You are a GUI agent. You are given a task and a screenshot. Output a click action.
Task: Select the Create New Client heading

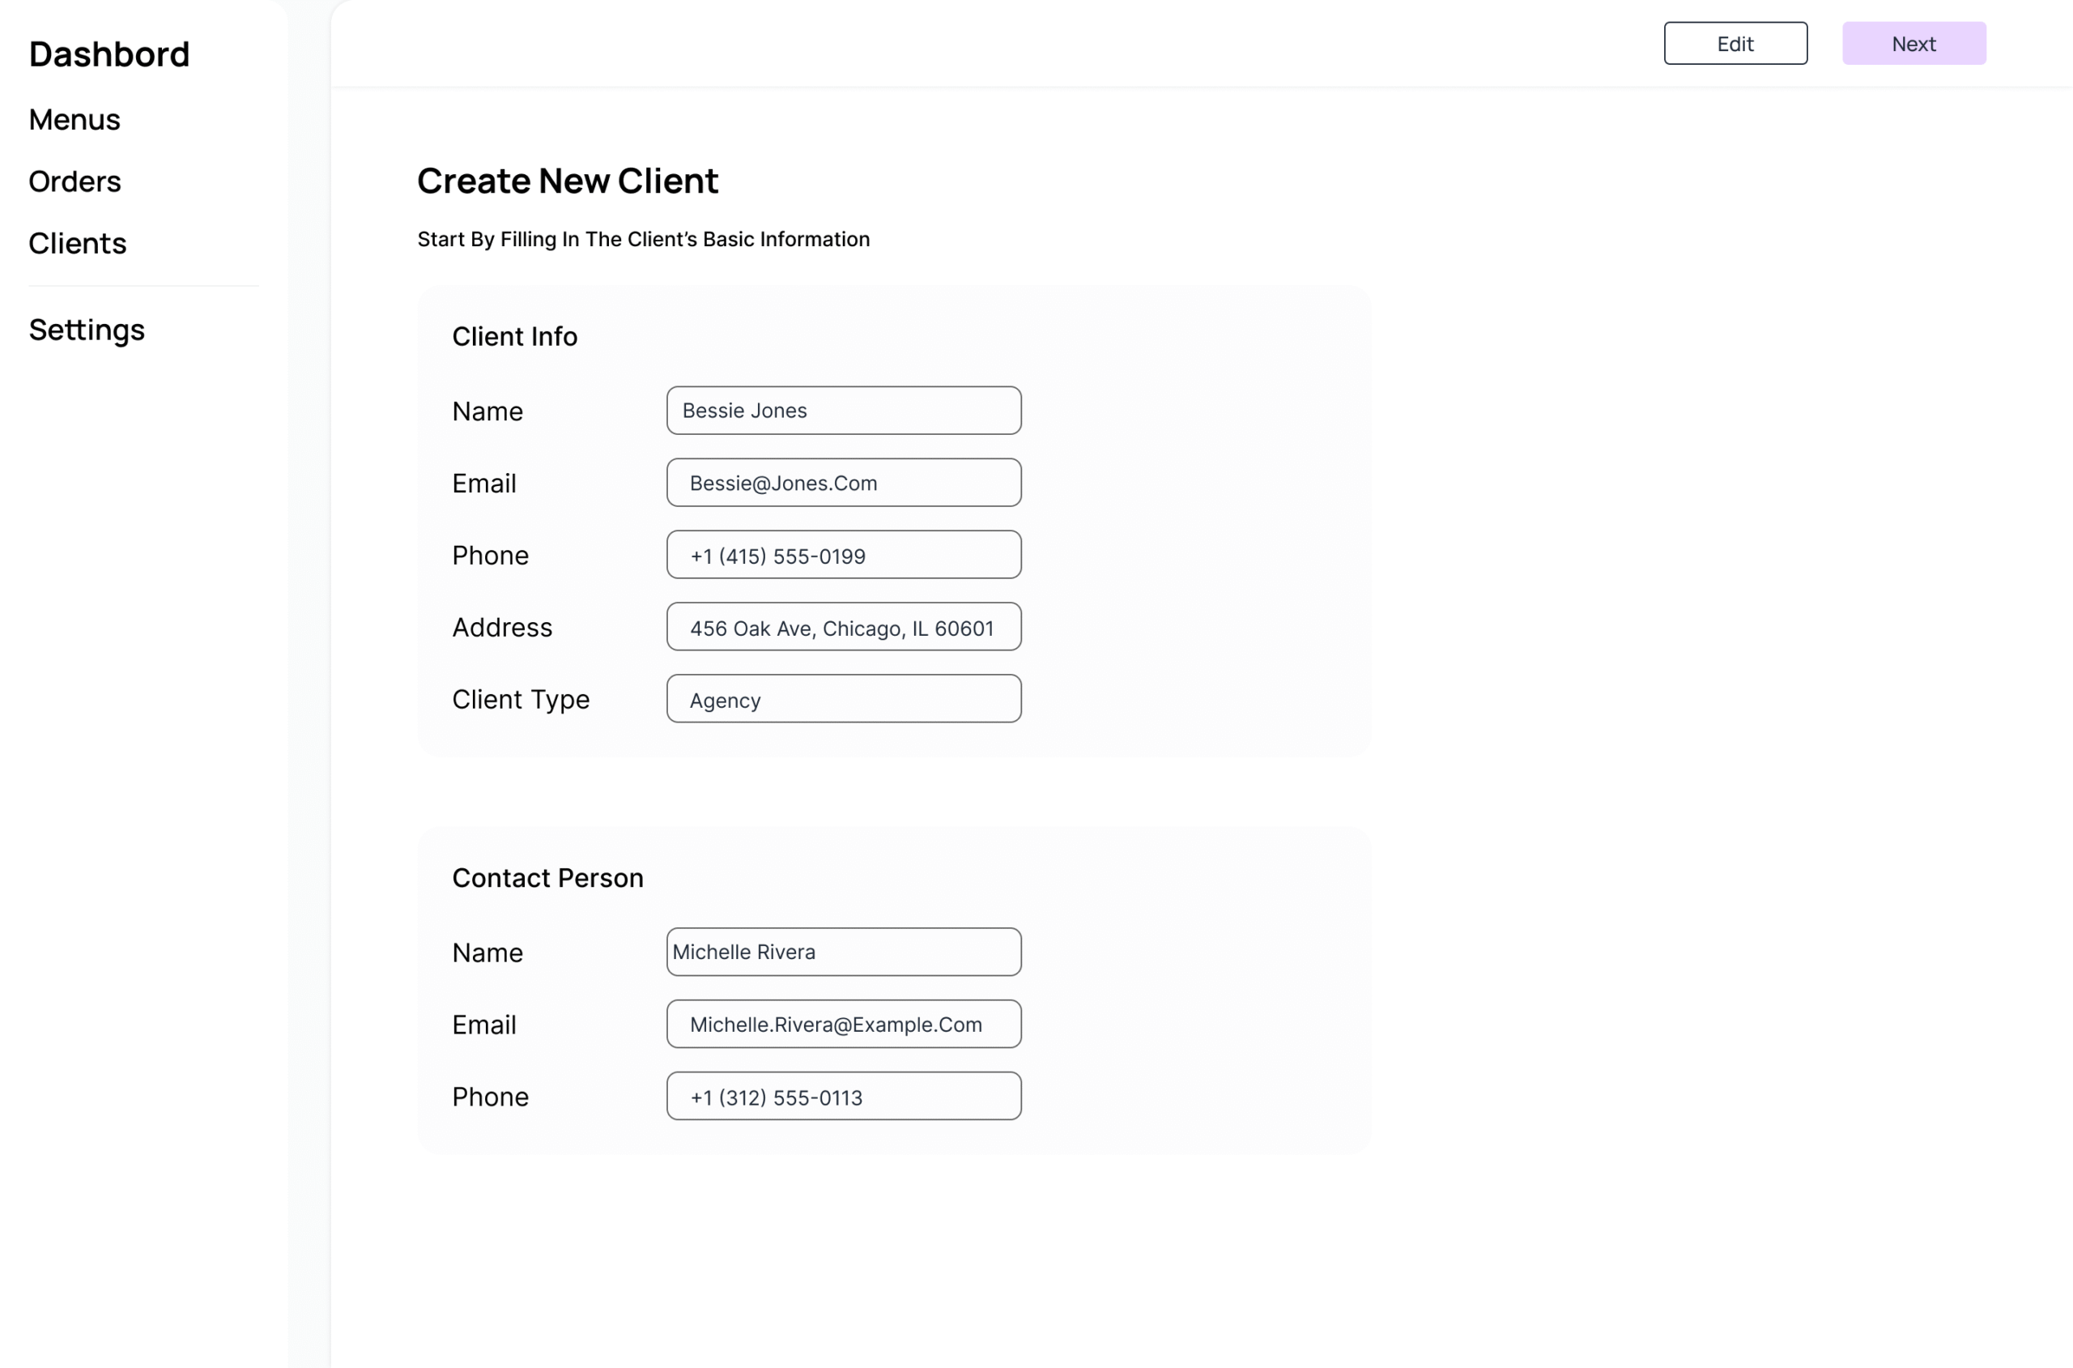click(568, 181)
